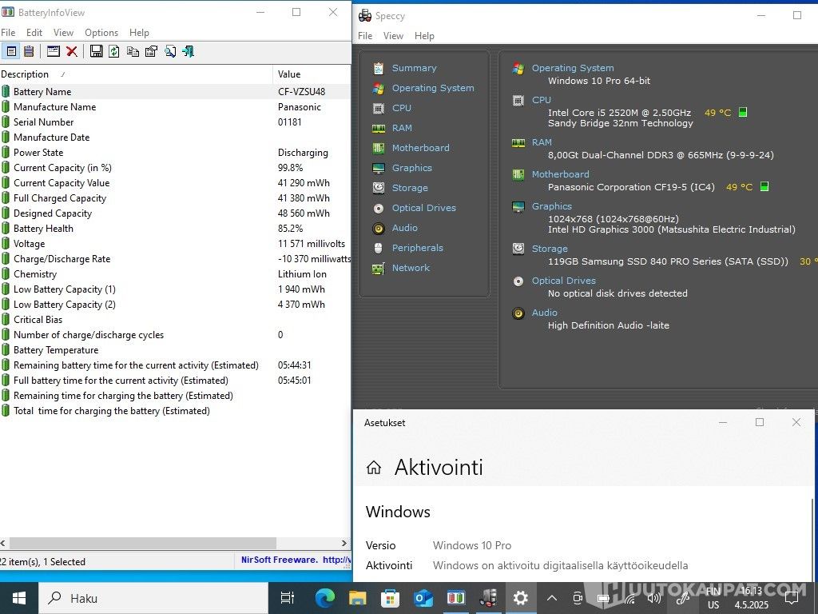Select Show Battery Information toolbar icon
Image resolution: width=818 pixels, height=614 pixels.
(11, 51)
